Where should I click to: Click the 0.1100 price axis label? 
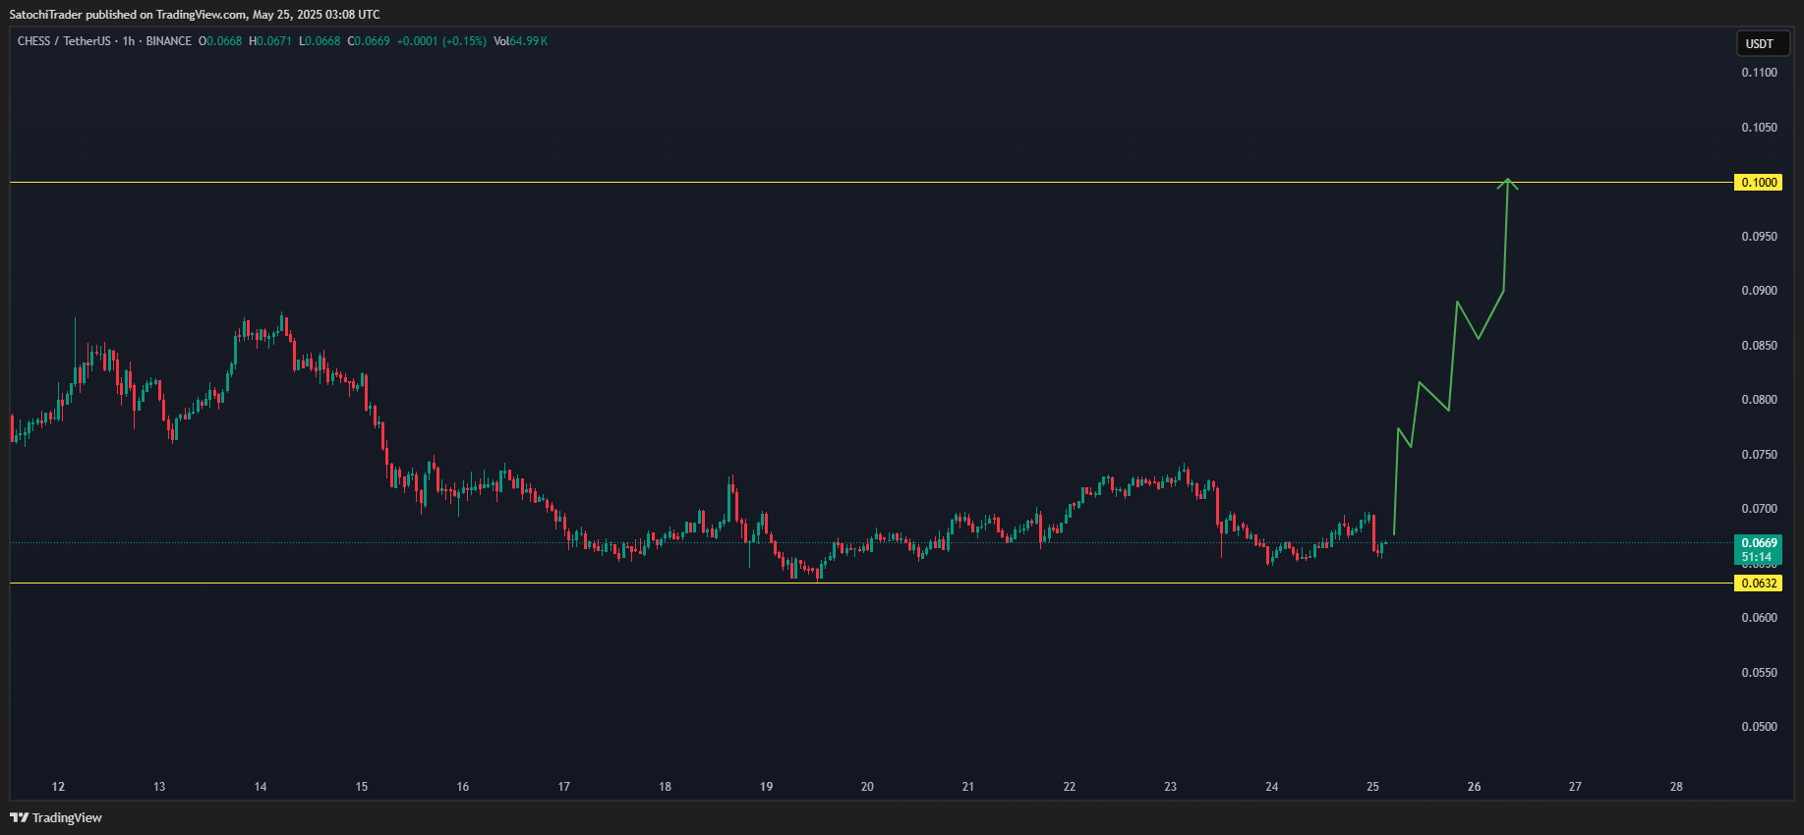1759,73
